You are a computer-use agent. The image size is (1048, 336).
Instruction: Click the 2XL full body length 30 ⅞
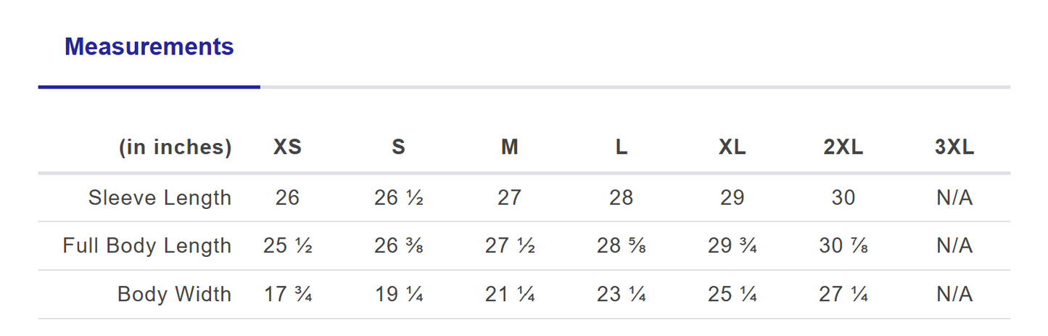(x=843, y=246)
